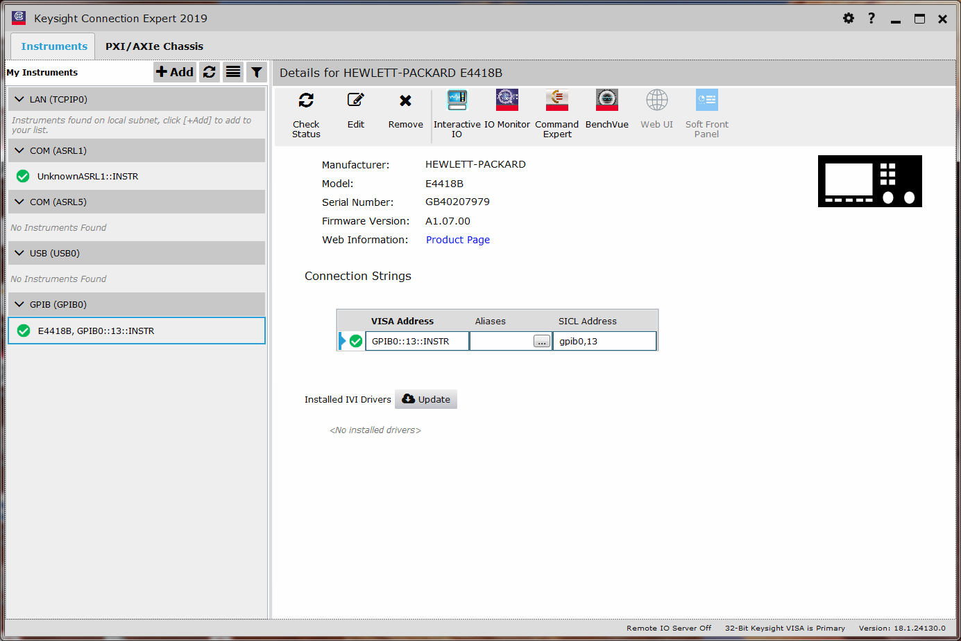Screen dimensions: 961x641
Task: Open the Edit instrument tool
Action: click(355, 101)
